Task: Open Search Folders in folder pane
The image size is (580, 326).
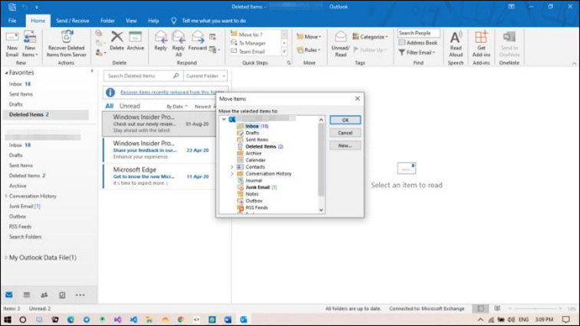Action: click(x=25, y=237)
